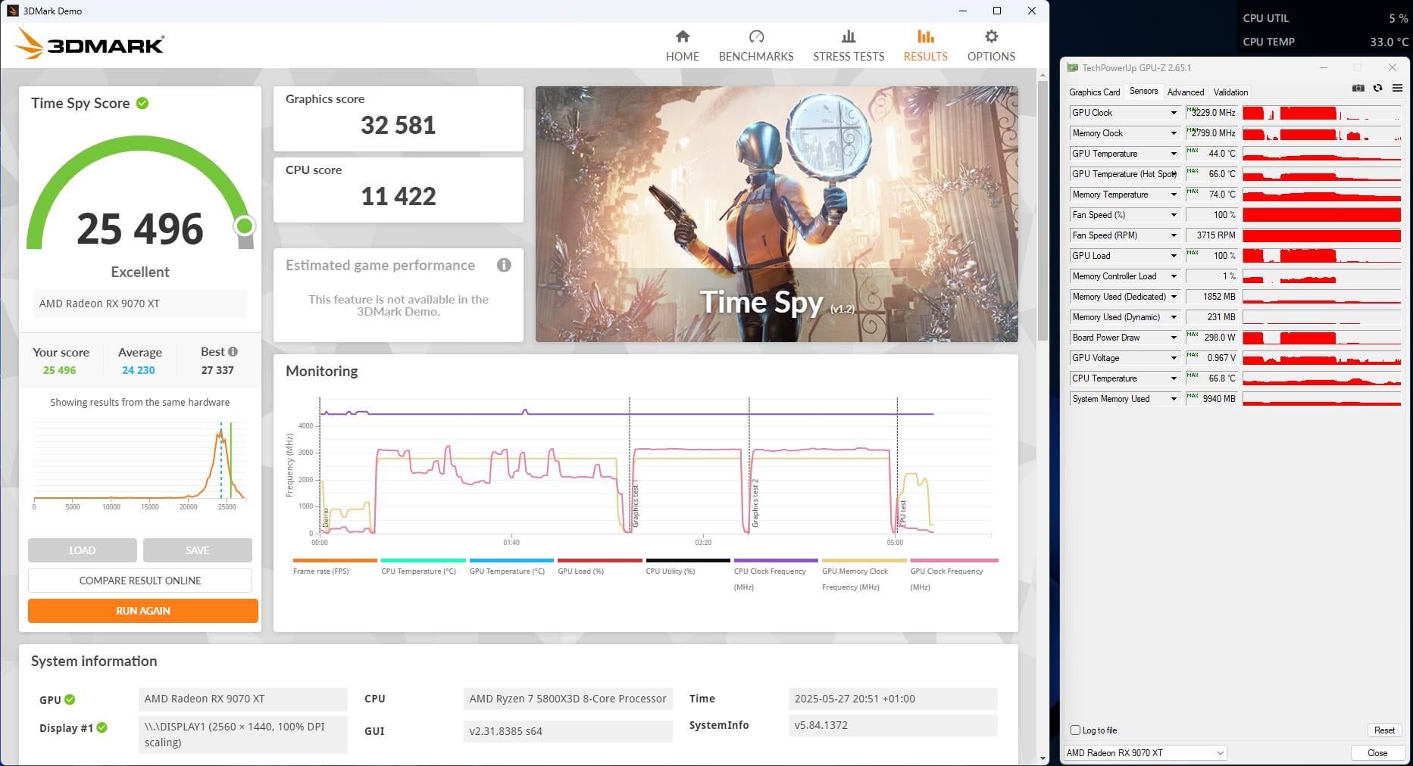Click the best score 27 337
The height and width of the screenshot is (766, 1413).
coord(217,370)
